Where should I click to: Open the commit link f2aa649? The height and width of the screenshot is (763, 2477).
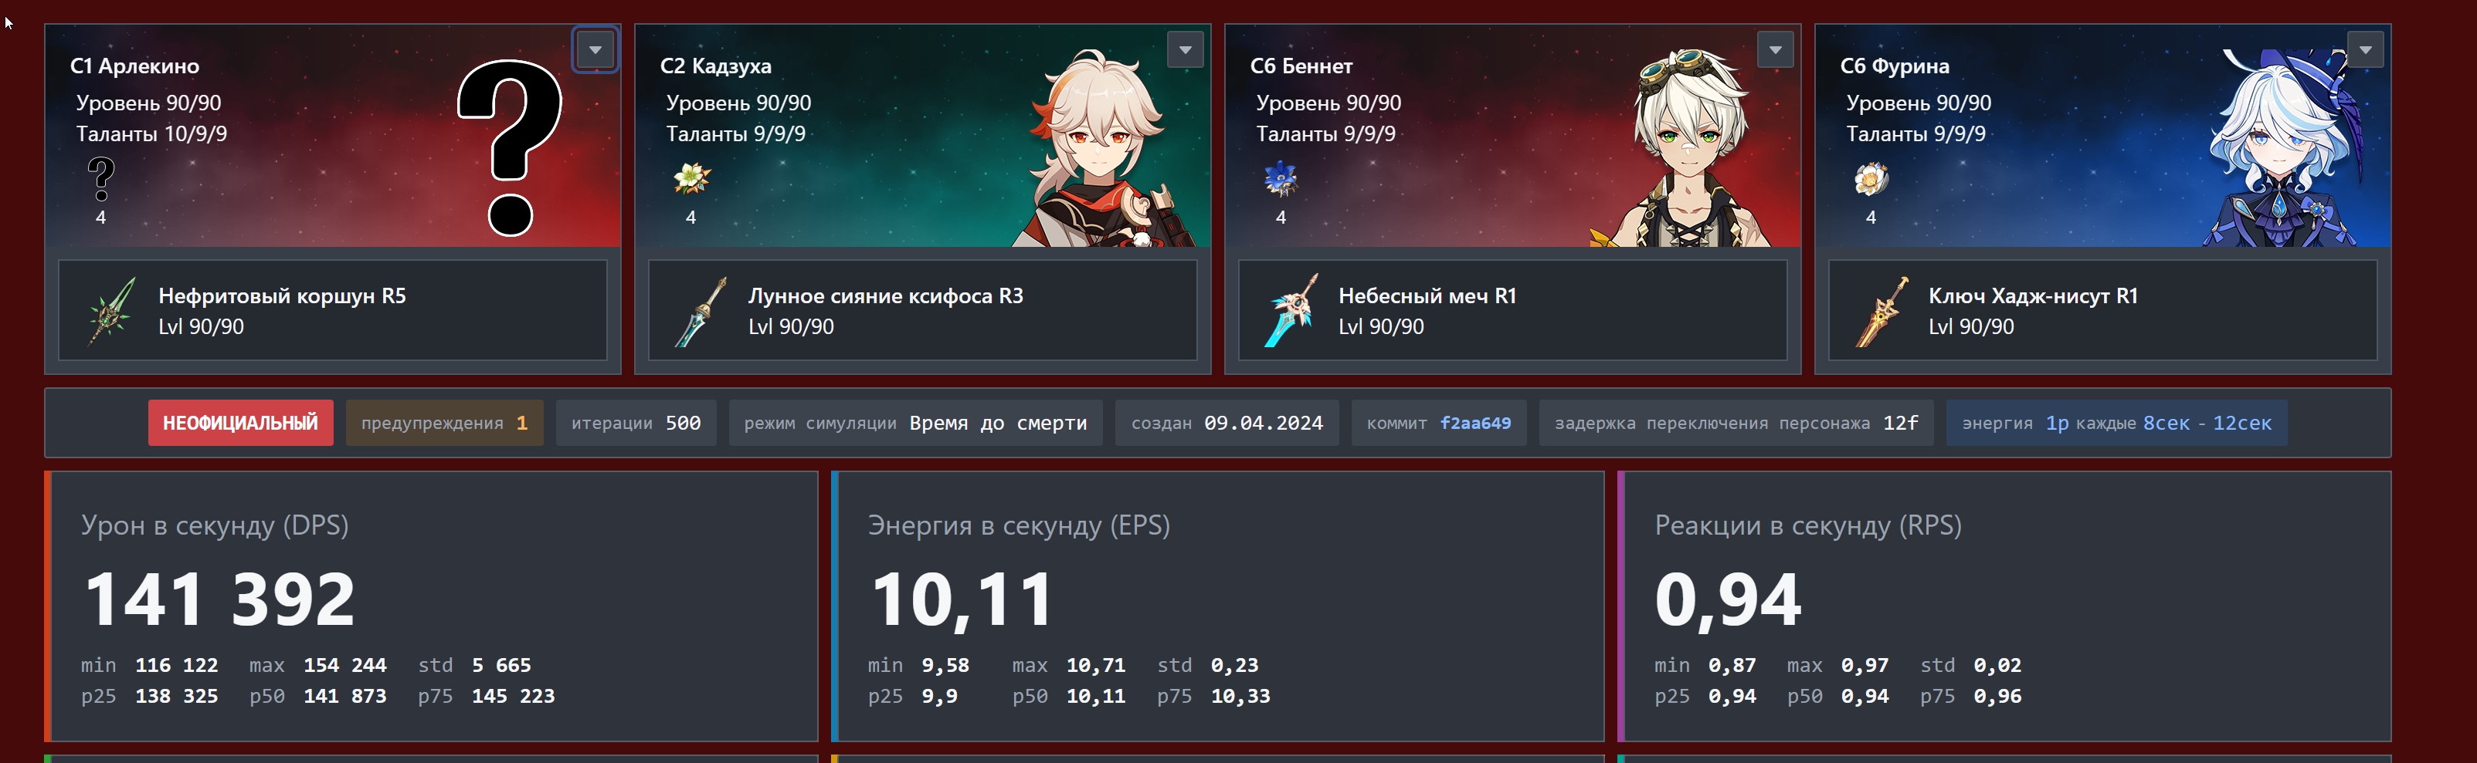click(1475, 423)
